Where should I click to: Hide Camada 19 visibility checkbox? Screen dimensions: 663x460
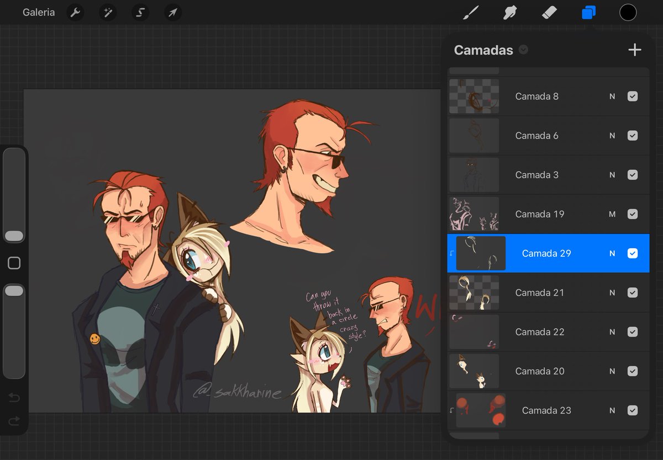[633, 214]
